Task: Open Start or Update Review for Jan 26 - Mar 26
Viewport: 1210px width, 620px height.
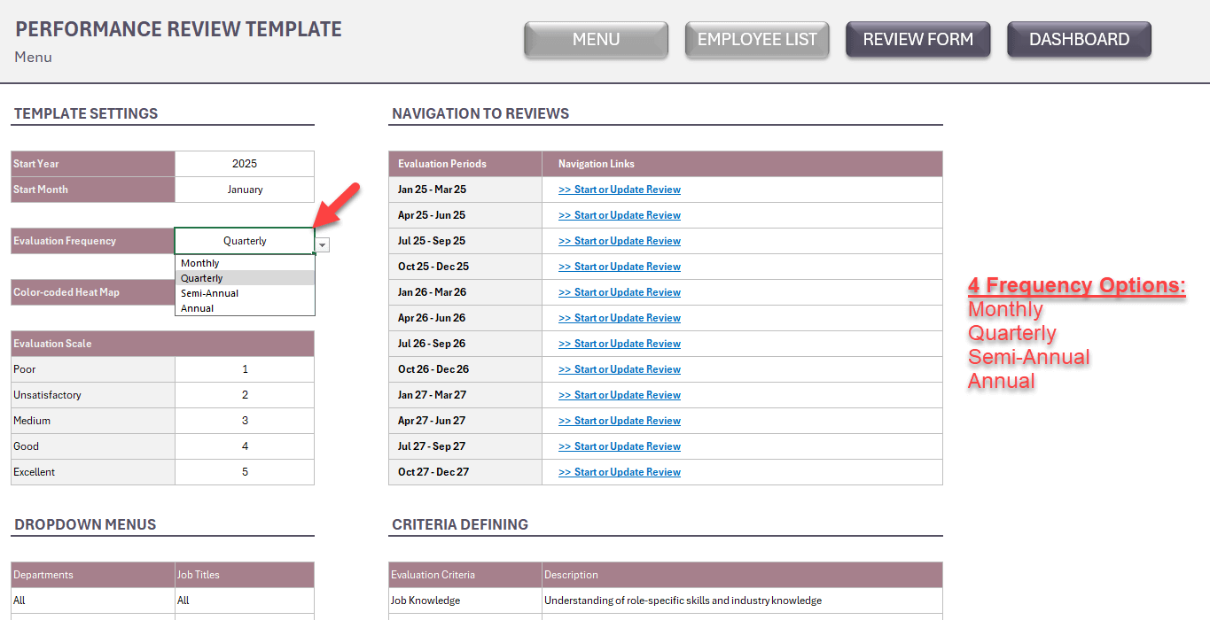Action: click(620, 292)
